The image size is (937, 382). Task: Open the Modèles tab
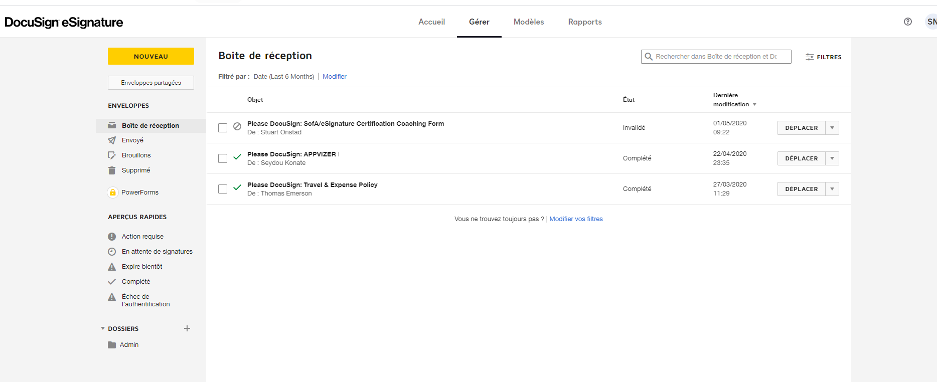[x=529, y=22]
